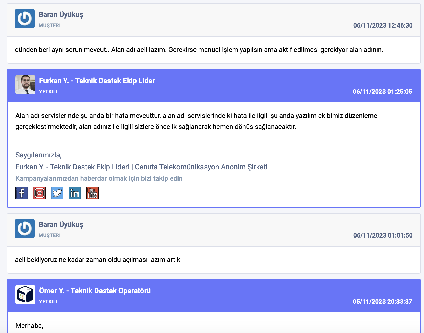
Task: Click the 06/11/2023 12:46:30 timestamp
Action: click(x=383, y=25)
